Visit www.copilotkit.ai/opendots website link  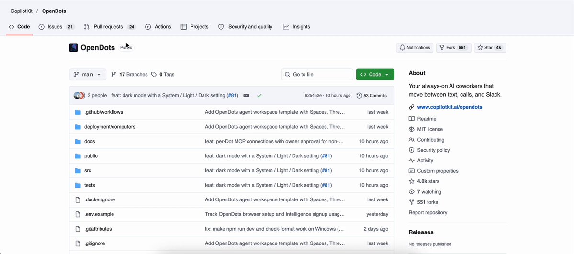click(x=450, y=107)
